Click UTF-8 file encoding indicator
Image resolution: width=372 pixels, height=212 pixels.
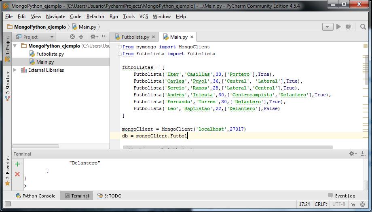pyautogui.click(x=339, y=204)
